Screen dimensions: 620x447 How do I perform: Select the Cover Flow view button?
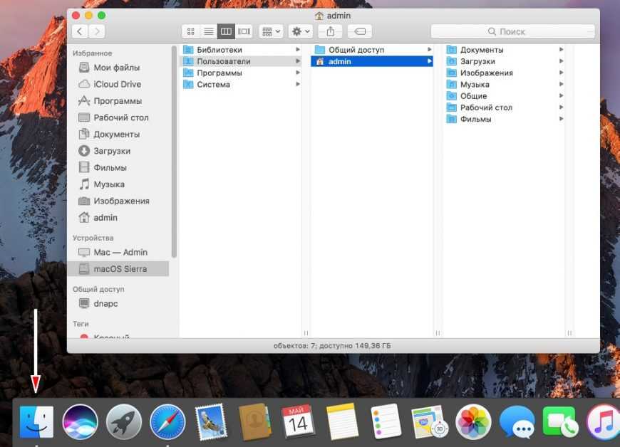(244, 31)
